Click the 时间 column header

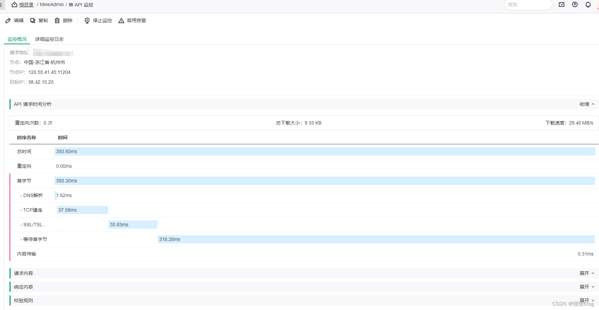[x=63, y=137]
